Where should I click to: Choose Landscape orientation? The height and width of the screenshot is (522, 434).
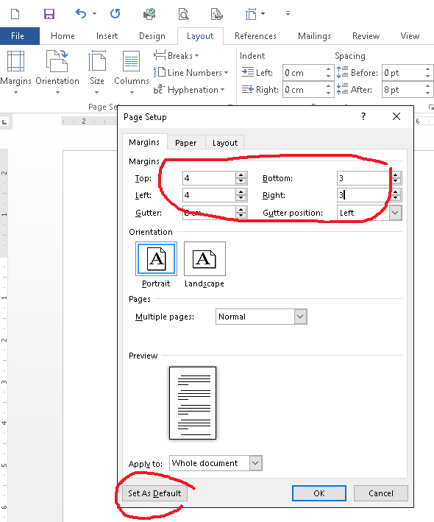pyautogui.click(x=204, y=259)
